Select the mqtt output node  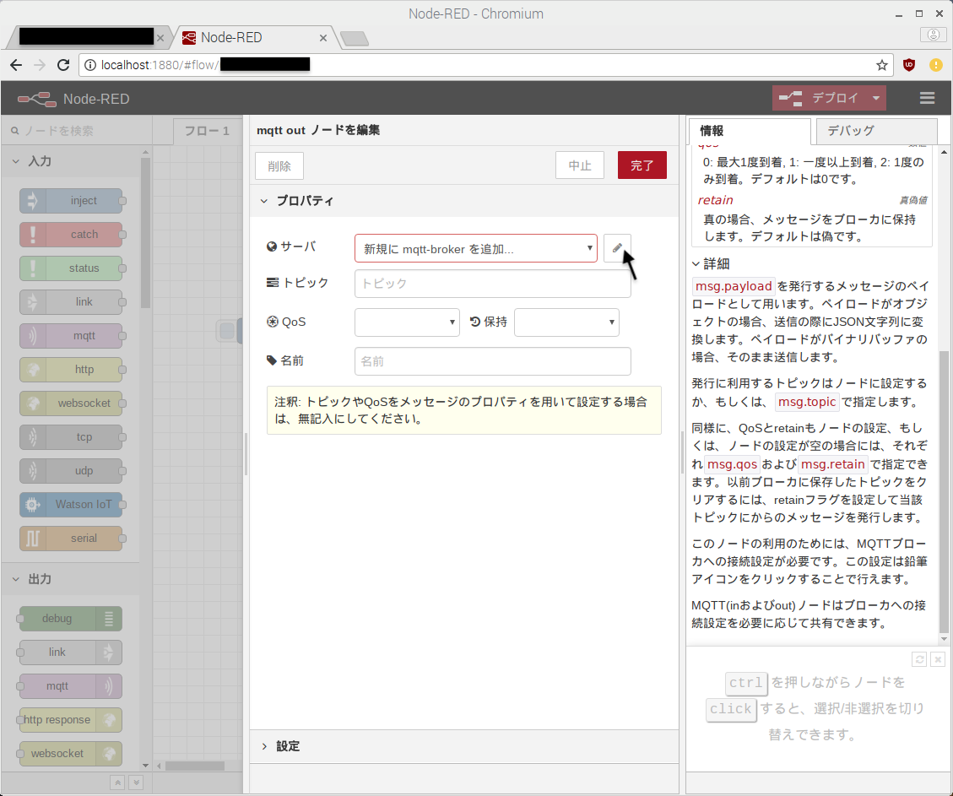pyautogui.click(x=70, y=686)
